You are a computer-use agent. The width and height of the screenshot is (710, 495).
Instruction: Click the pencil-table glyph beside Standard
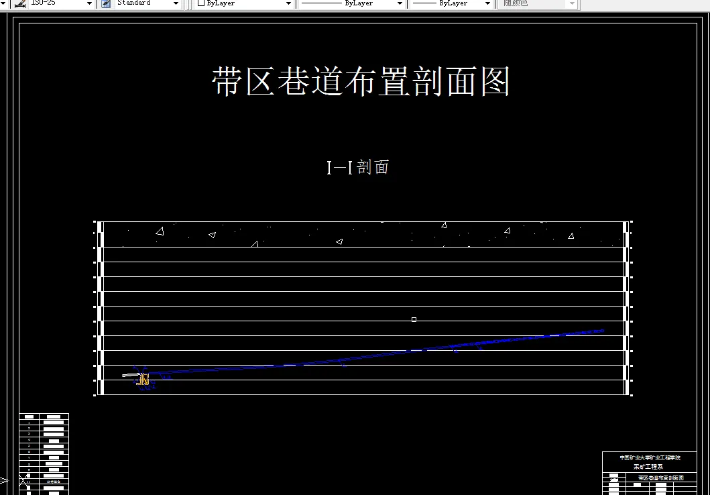[x=105, y=3]
